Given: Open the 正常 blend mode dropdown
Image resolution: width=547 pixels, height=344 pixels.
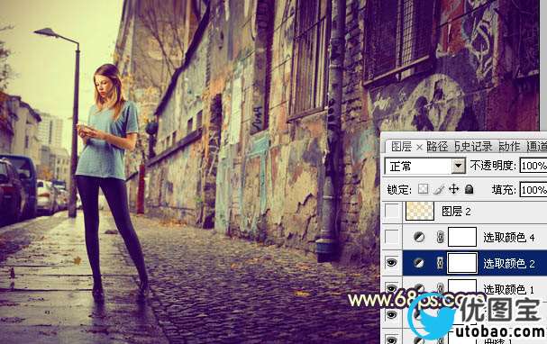Looking at the screenshot, I should click(425, 167).
